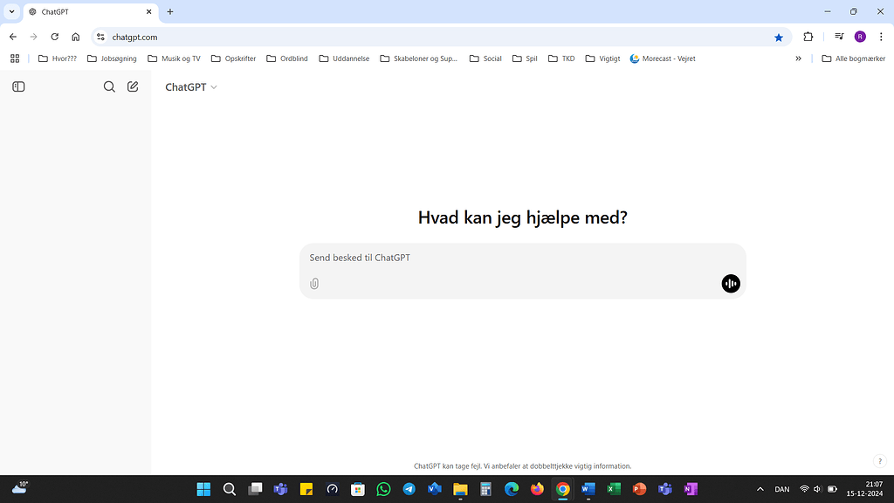Image resolution: width=894 pixels, height=503 pixels.
Task: Open the Spil bookmark folder
Action: click(525, 59)
